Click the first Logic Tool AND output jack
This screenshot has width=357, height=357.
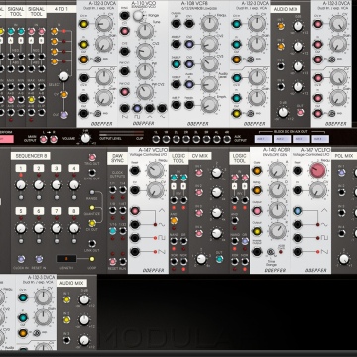click(x=174, y=220)
